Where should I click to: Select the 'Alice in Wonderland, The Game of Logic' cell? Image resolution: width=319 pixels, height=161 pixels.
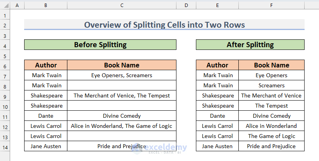(122, 126)
